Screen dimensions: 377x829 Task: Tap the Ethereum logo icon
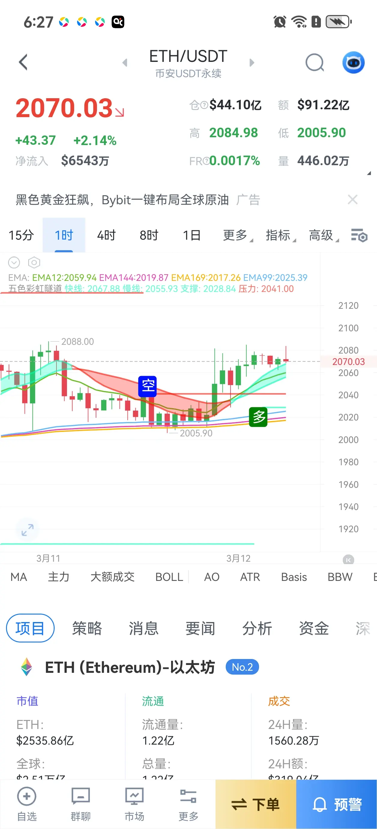click(x=26, y=667)
